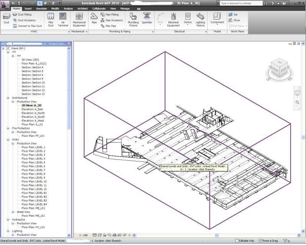Enable the Editable Only checkbox
Screen dimensions: 306x245
(237, 241)
